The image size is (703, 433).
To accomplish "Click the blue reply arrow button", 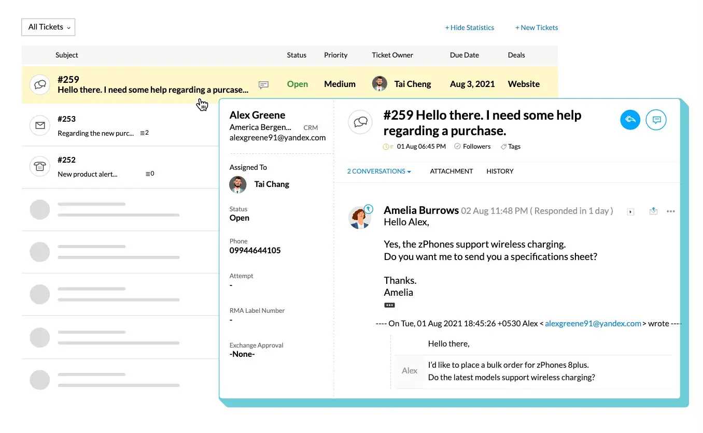I will coord(630,120).
